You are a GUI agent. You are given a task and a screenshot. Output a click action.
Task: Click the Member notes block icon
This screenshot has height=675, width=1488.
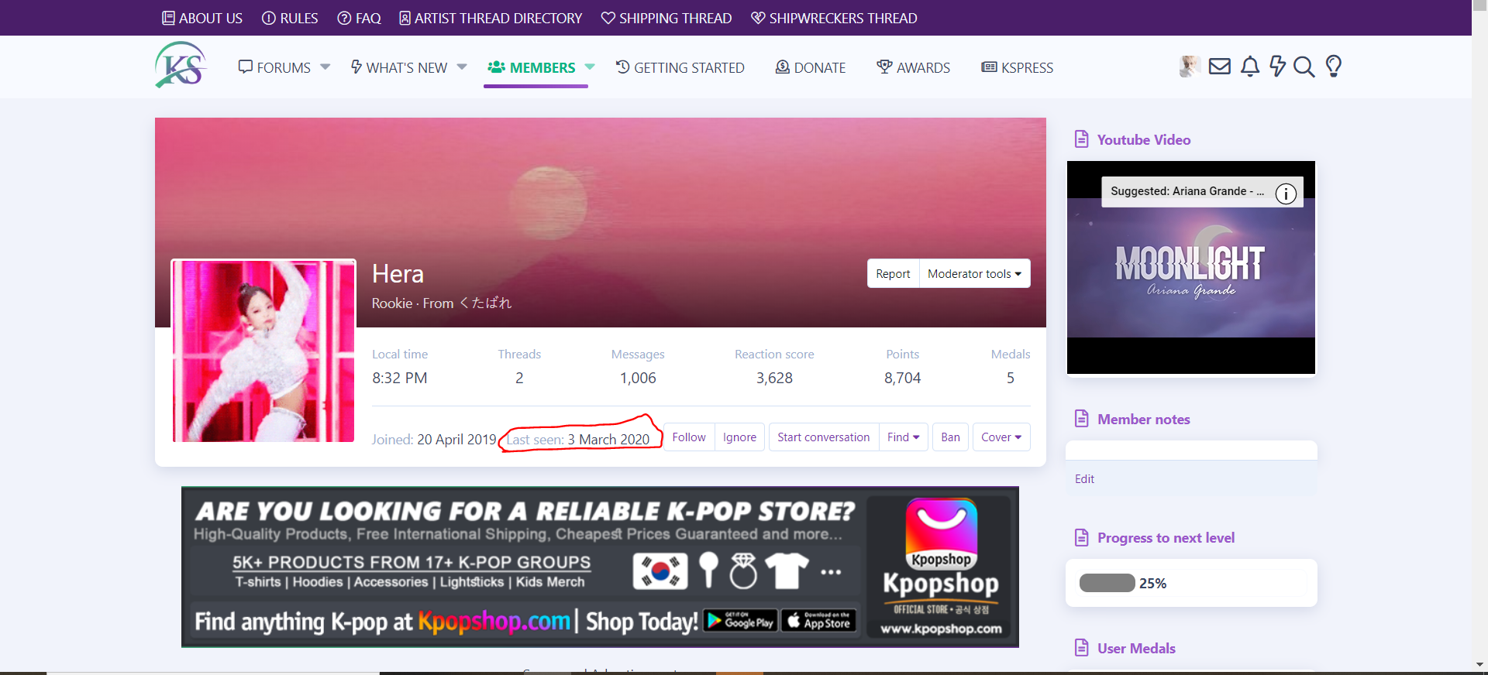(x=1081, y=419)
